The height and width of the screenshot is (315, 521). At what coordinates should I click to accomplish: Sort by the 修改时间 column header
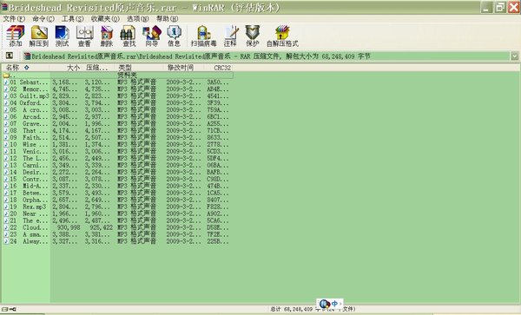pos(184,68)
